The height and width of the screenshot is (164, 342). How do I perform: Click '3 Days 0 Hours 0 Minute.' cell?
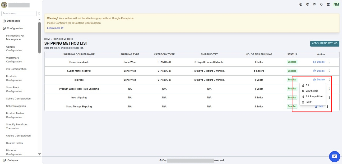pyautogui.click(x=209, y=62)
